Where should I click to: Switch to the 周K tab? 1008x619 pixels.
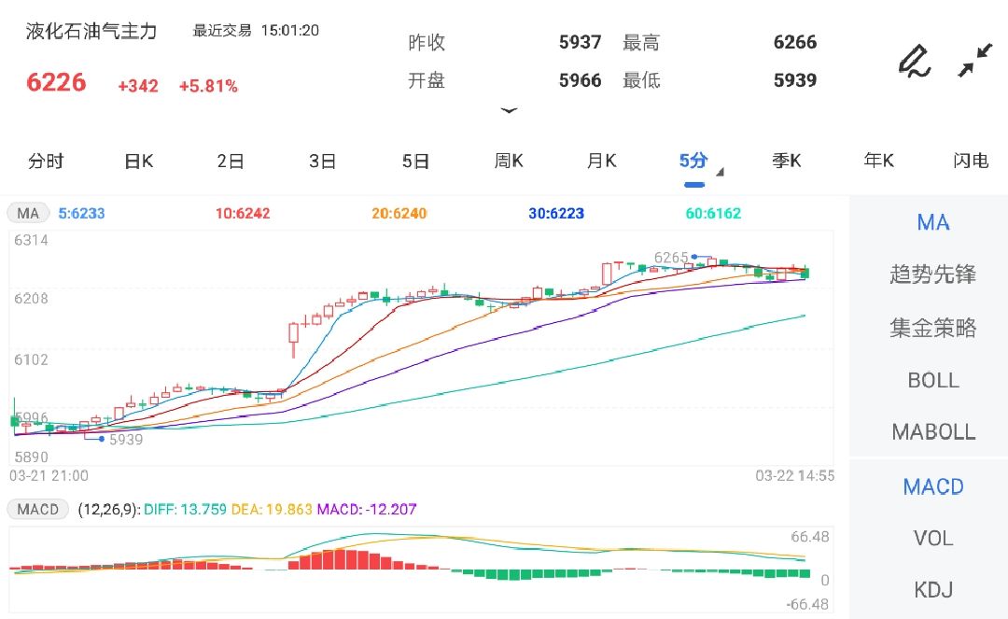(509, 161)
